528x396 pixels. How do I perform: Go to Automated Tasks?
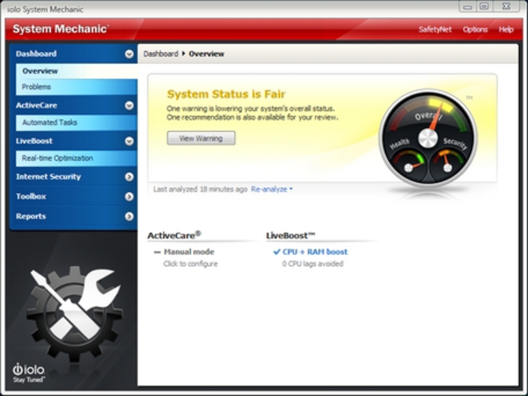[x=77, y=123]
